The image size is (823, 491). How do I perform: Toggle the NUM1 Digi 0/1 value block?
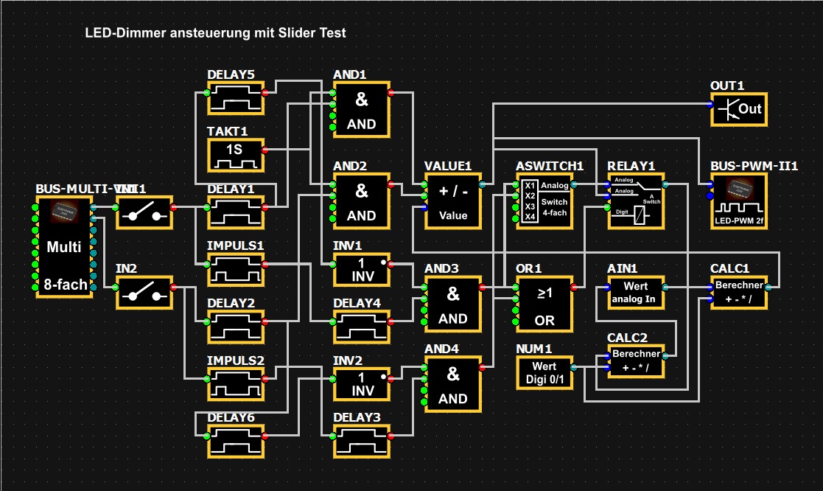tap(544, 372)
